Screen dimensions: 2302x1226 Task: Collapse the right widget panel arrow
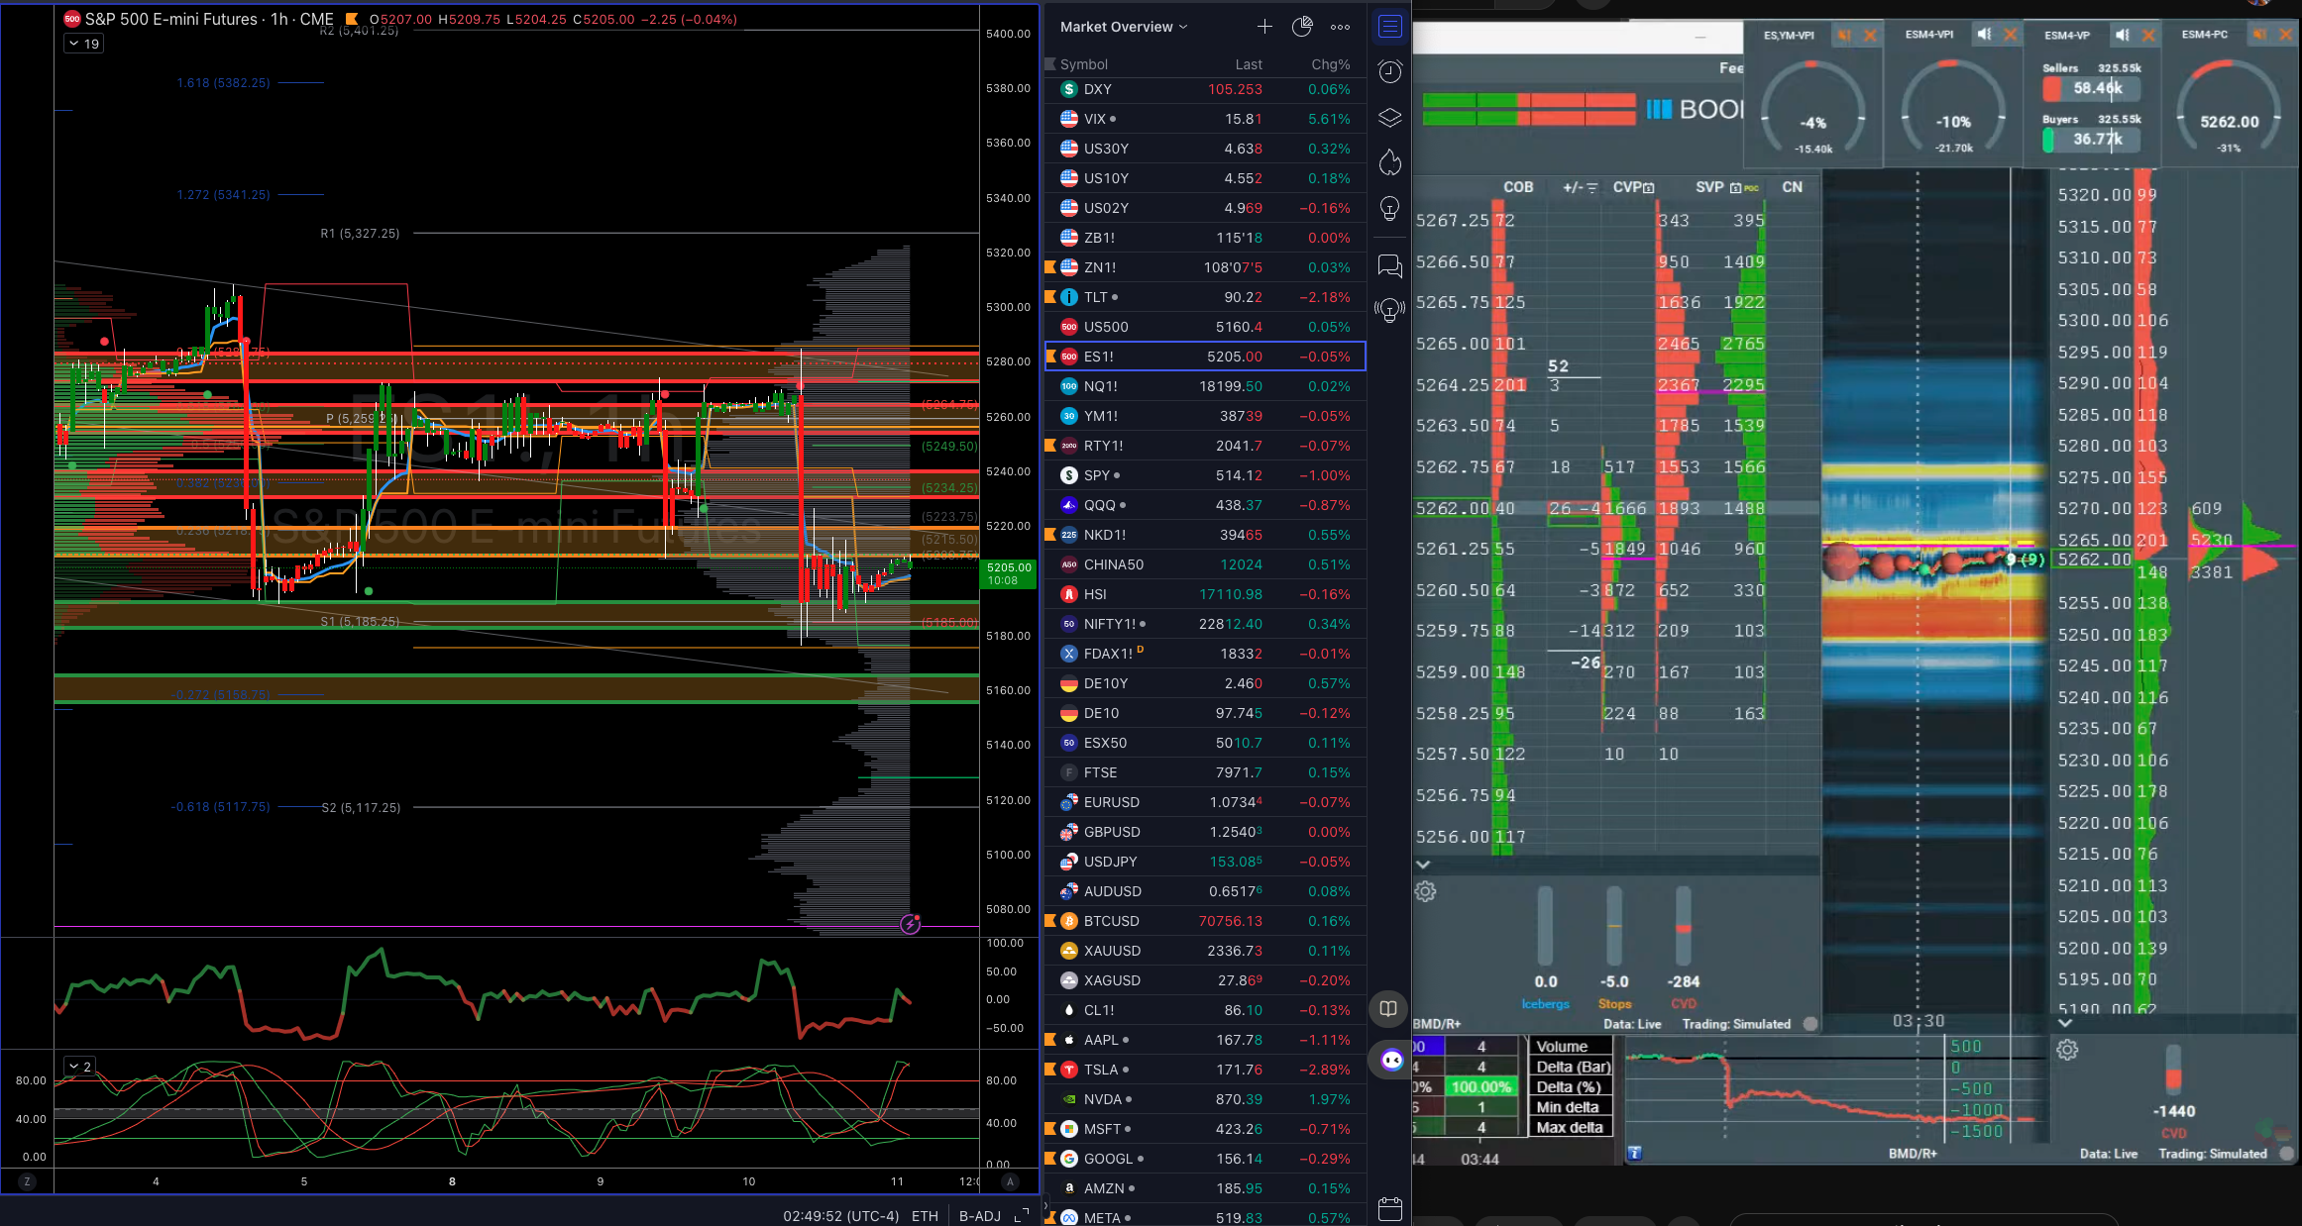pyautogui.click(x=1044, y=1206)
